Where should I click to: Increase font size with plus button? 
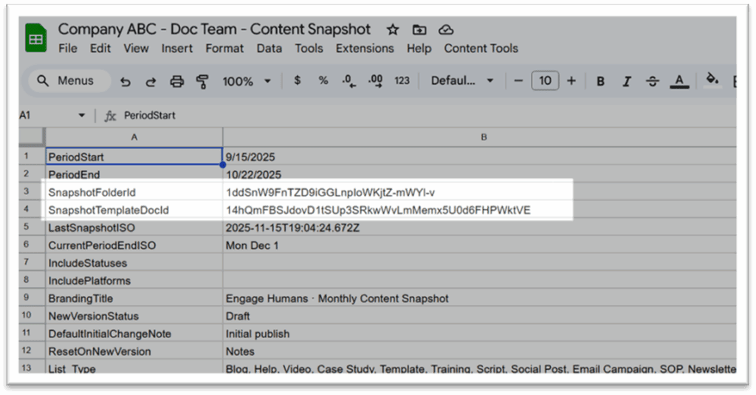(x=571, y=81)
